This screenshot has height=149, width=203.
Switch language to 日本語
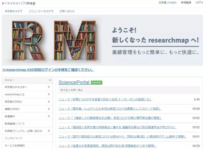(x=162, y=3)
